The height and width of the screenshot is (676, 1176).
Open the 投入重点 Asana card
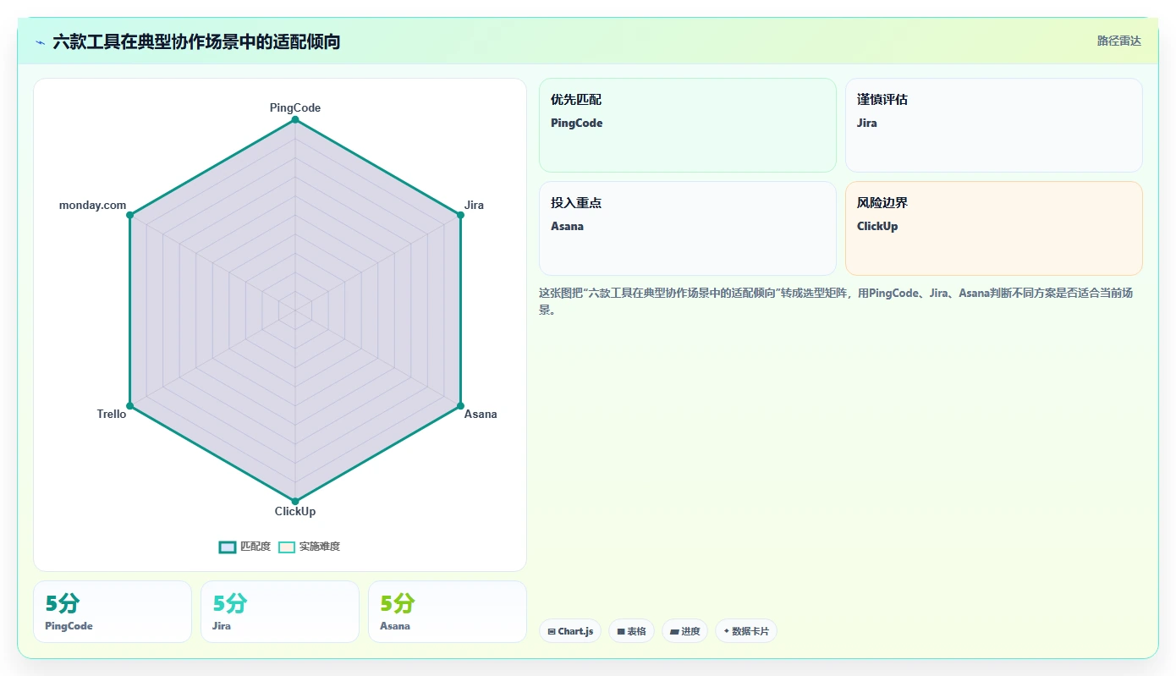click(688, 228)
